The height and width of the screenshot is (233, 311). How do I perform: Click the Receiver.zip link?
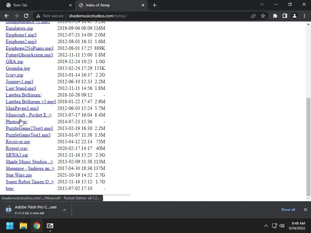[x=18, y=142]
